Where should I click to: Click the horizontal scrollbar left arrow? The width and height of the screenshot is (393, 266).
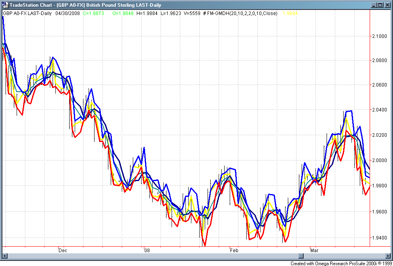[5, 256]
